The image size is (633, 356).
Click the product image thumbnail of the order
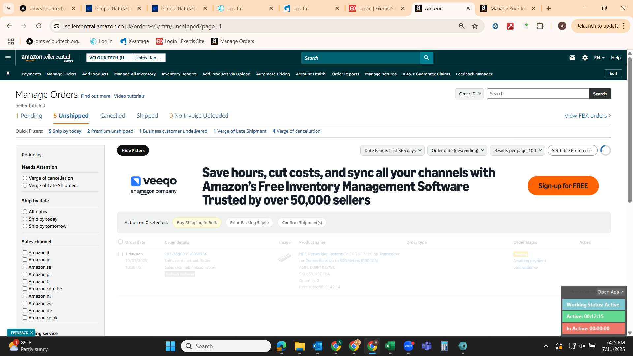tap(285, 257)
